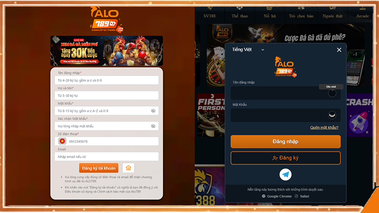Click the home icon beside the register button

coord(128,168)
